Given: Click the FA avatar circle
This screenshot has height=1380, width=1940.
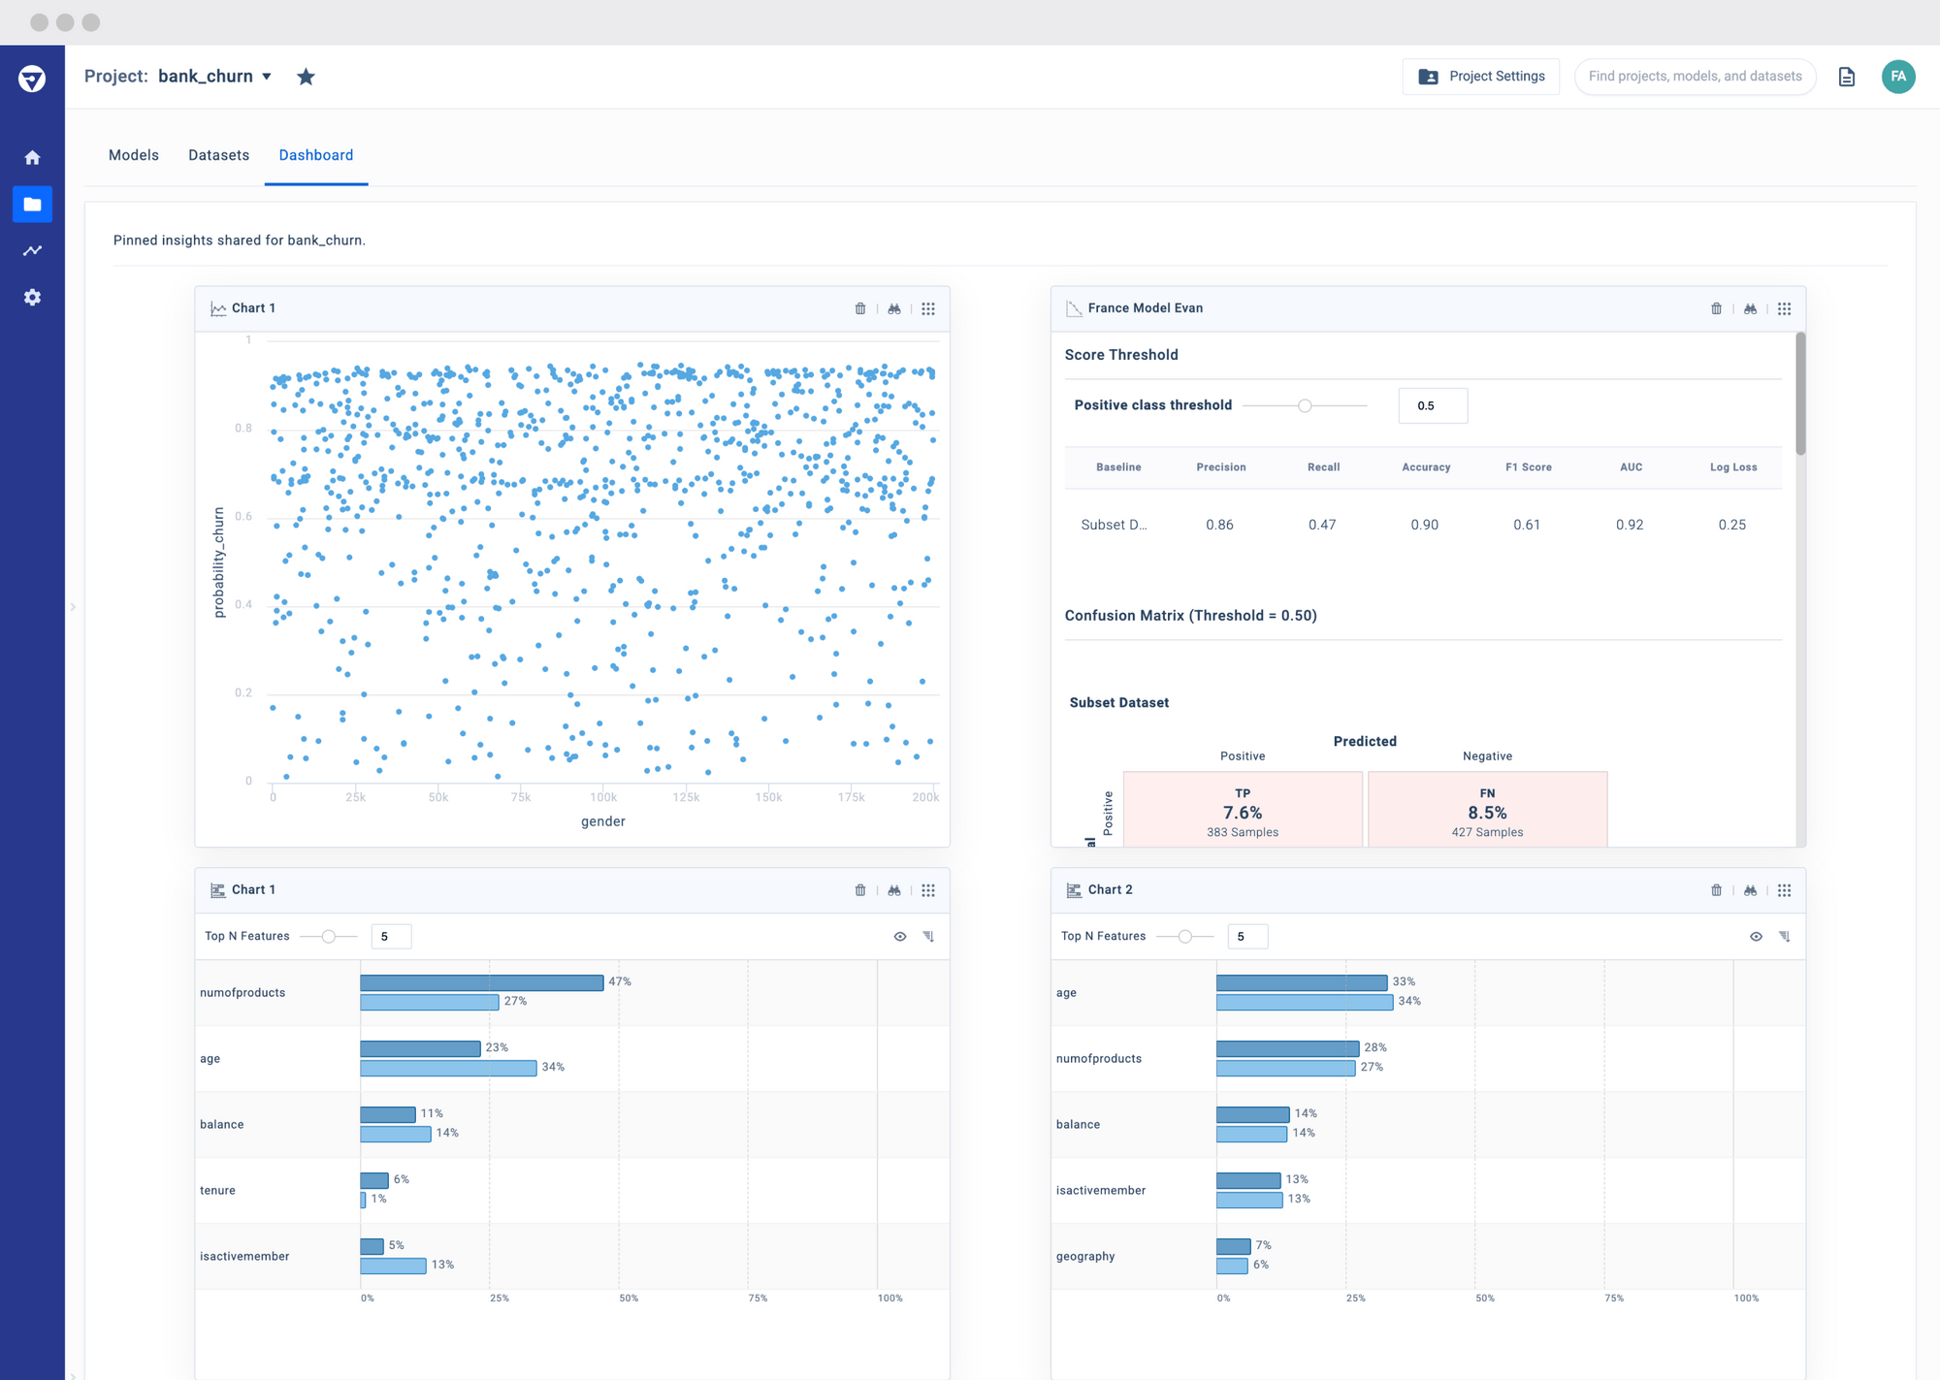Looking at the screenshot, I should [x=1899, y=76].
